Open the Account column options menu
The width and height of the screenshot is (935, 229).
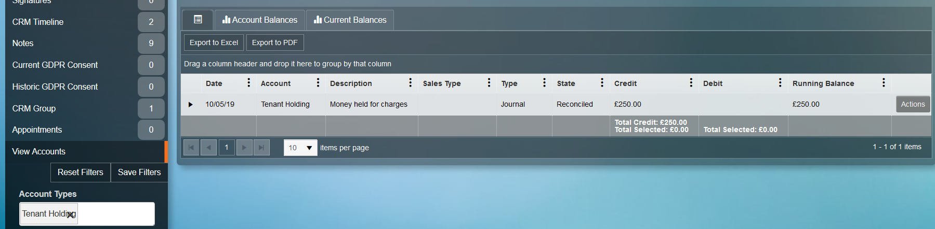(x=318, y=83)
